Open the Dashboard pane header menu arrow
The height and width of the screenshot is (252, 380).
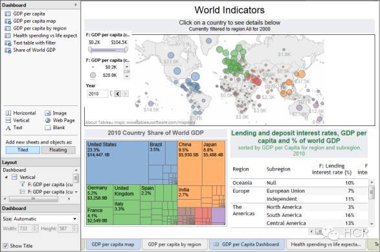75,5
